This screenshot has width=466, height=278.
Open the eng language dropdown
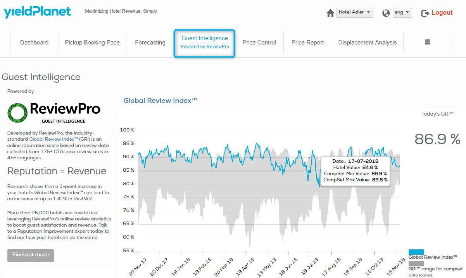402,12
